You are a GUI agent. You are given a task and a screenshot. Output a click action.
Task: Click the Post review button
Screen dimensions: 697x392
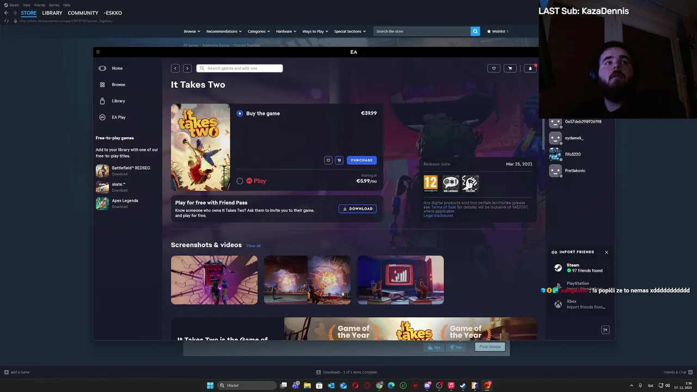coord(490,347)
